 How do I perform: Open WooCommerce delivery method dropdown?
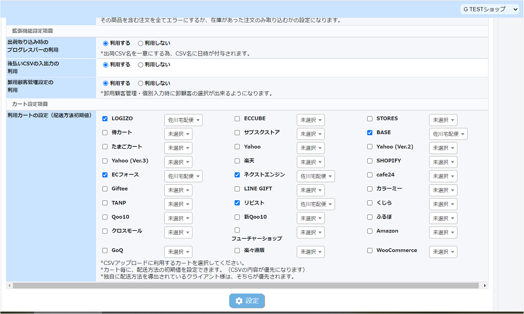(x=443, y=252)
